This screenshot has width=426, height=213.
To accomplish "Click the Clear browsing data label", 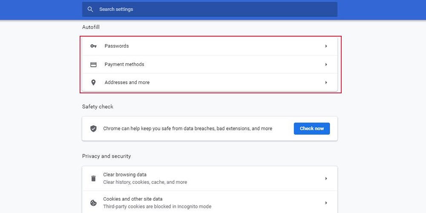I will 125,175.
